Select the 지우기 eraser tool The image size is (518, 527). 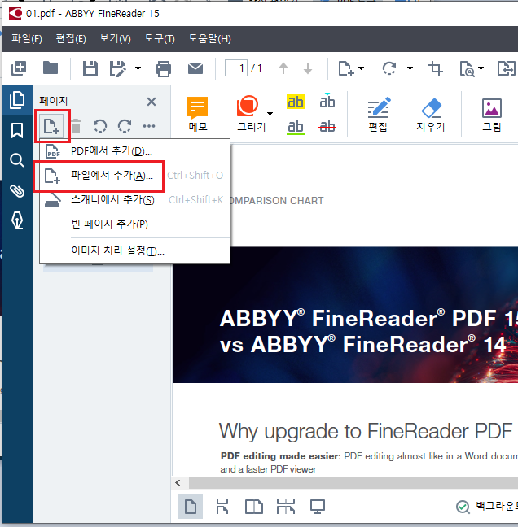point(431,115)
